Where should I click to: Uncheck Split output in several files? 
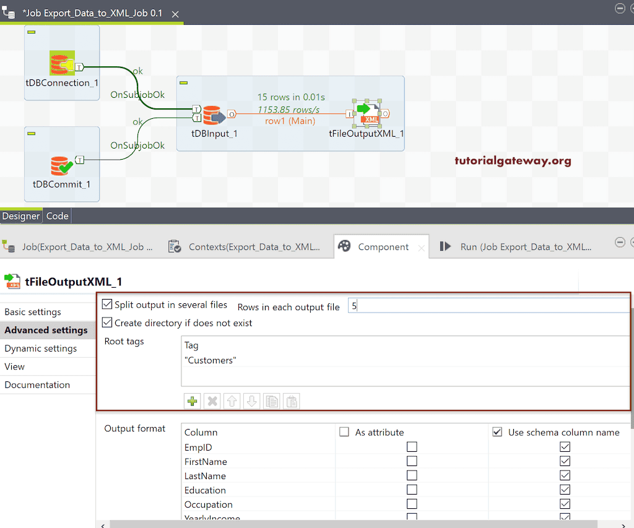pyautogui.click(x=107, y=304)
